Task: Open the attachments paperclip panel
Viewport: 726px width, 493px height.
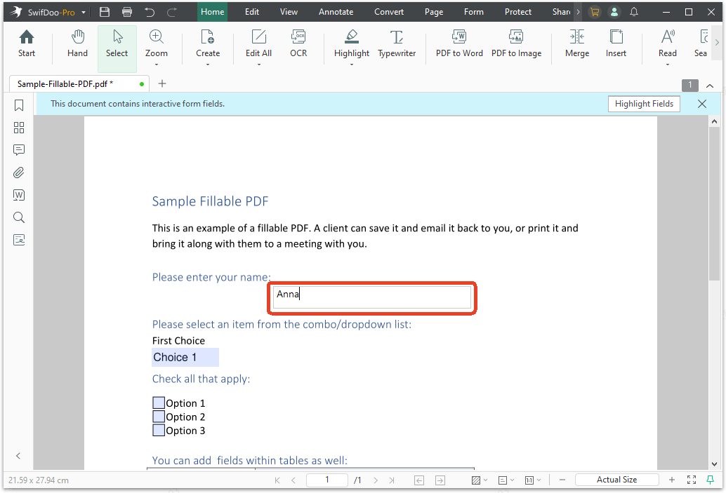Action: (19, 173)
